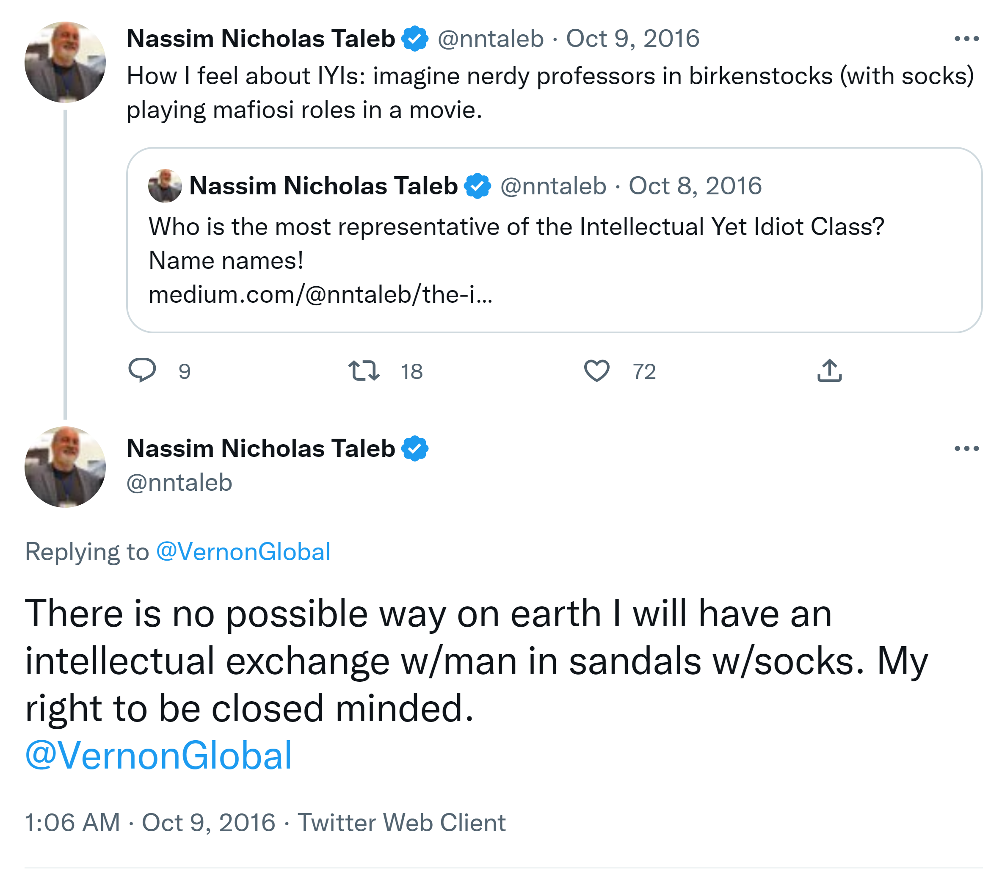Retweet the Oct 9 birkenstocks tweet

364,371
